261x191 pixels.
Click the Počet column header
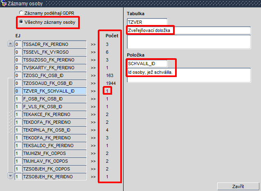[x=112, y=36]
